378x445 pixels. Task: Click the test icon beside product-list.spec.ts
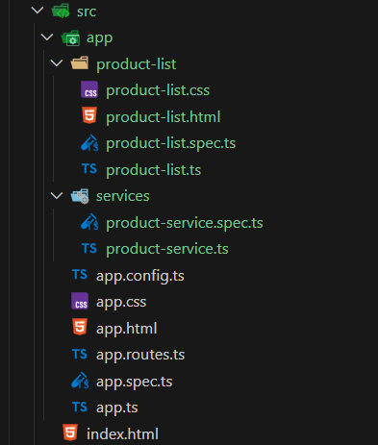[x=89, y=143]
